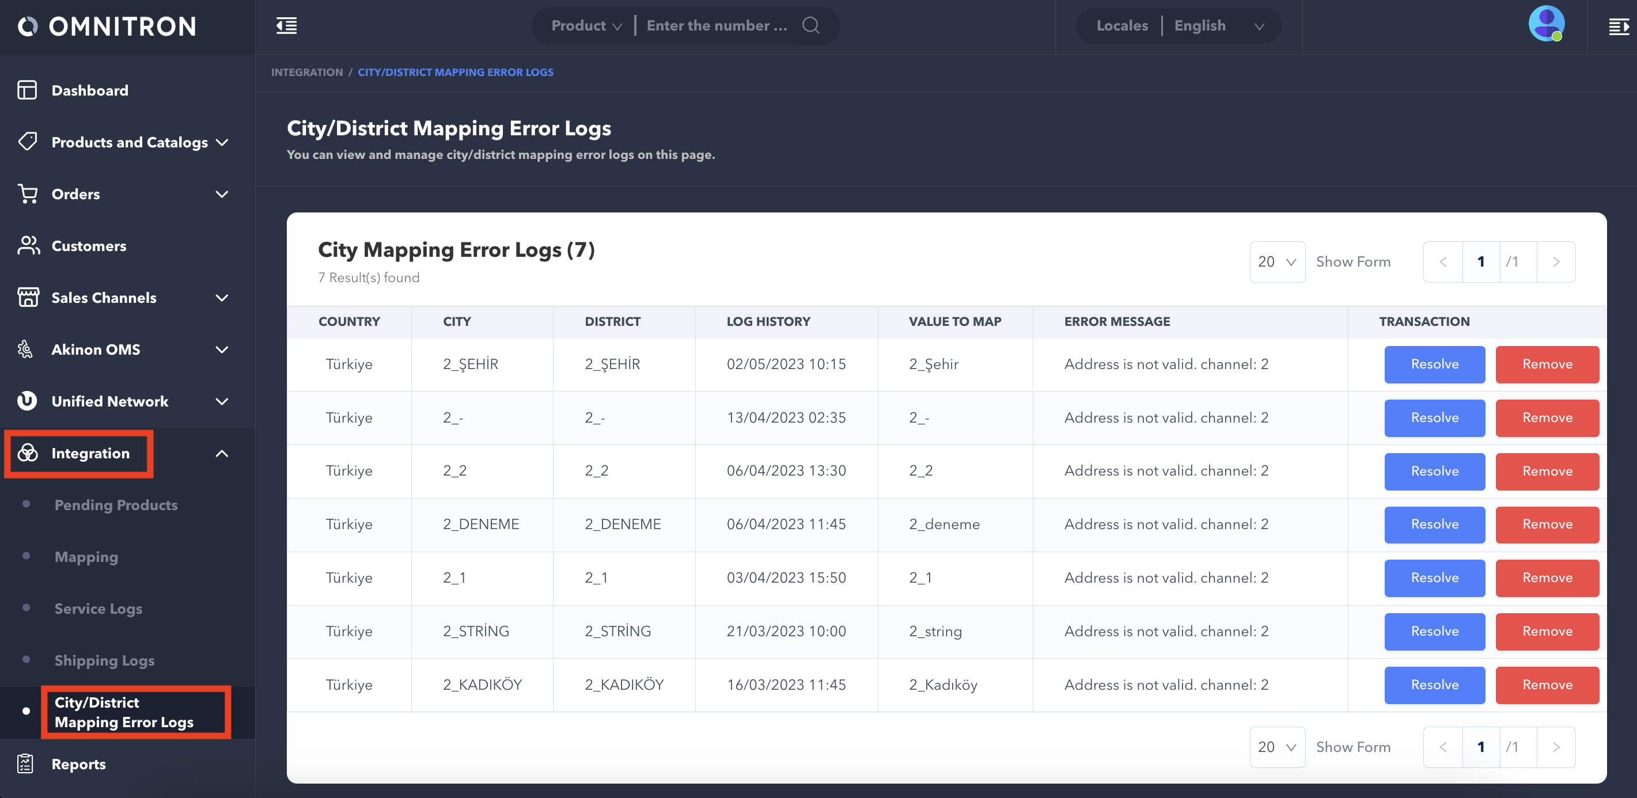The width and height of the screenshot is (1637, 798).
Task: Remove the 2_KADIKÖY error log
Action: 1546,684
